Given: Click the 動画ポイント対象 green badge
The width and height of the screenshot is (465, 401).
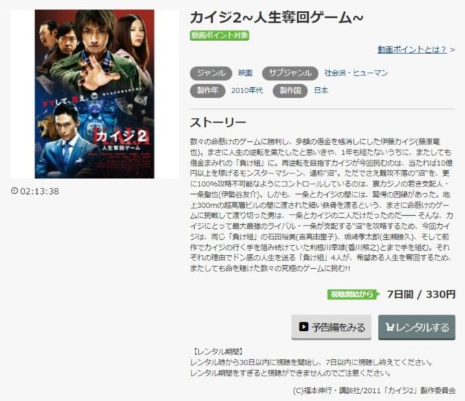Looking at the screenshot, I should 219,35.
